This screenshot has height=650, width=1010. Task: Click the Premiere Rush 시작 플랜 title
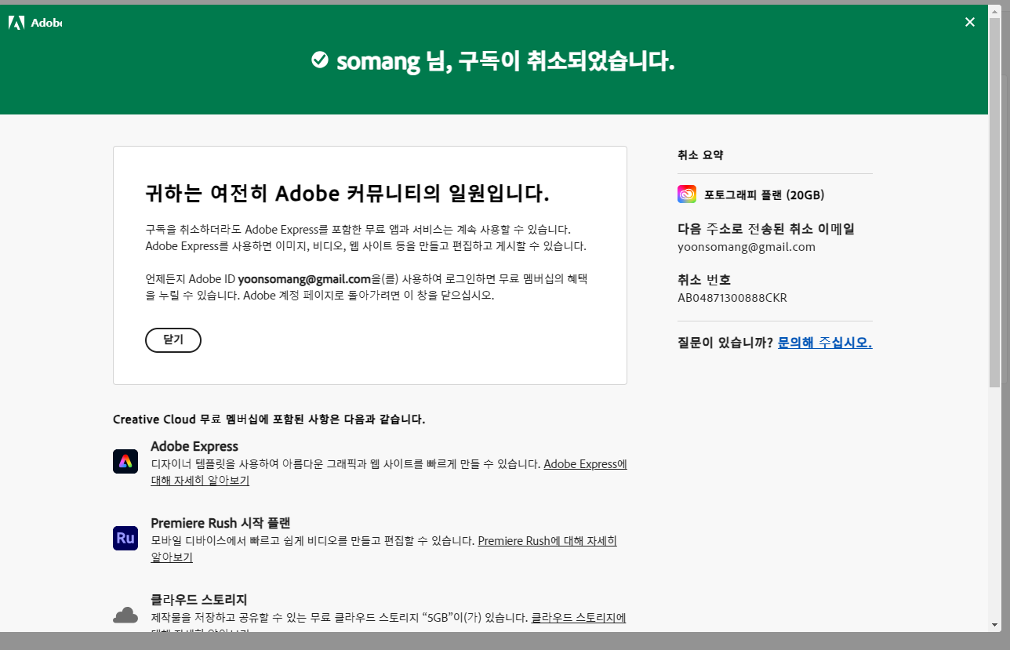coord(221,523)
